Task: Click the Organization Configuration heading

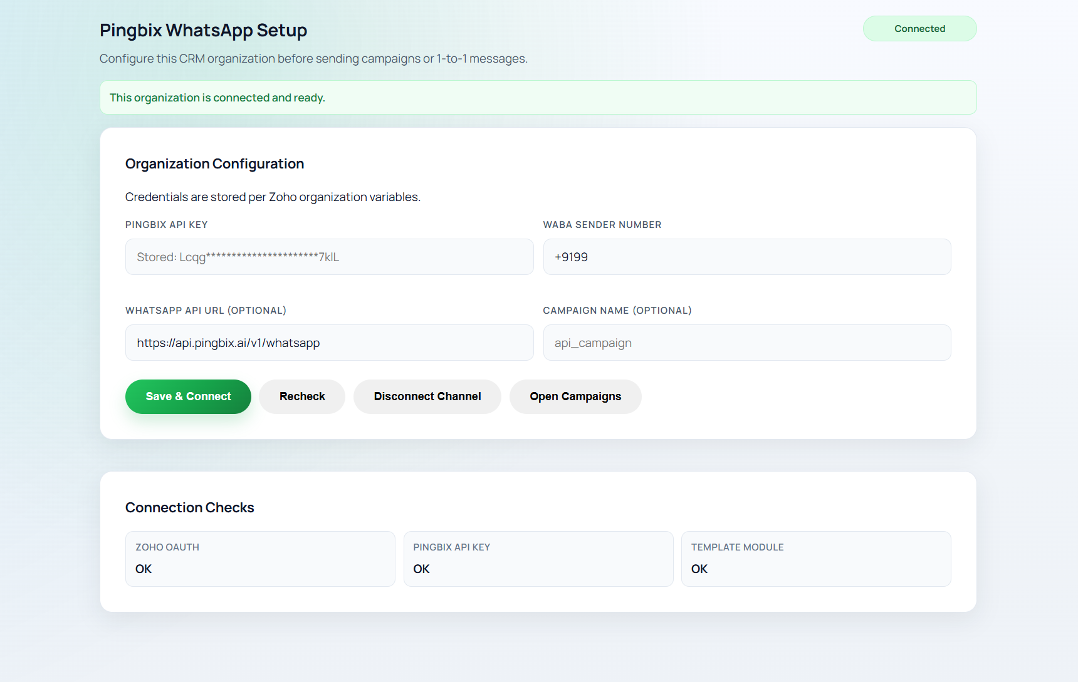Action: coord(214,163)
